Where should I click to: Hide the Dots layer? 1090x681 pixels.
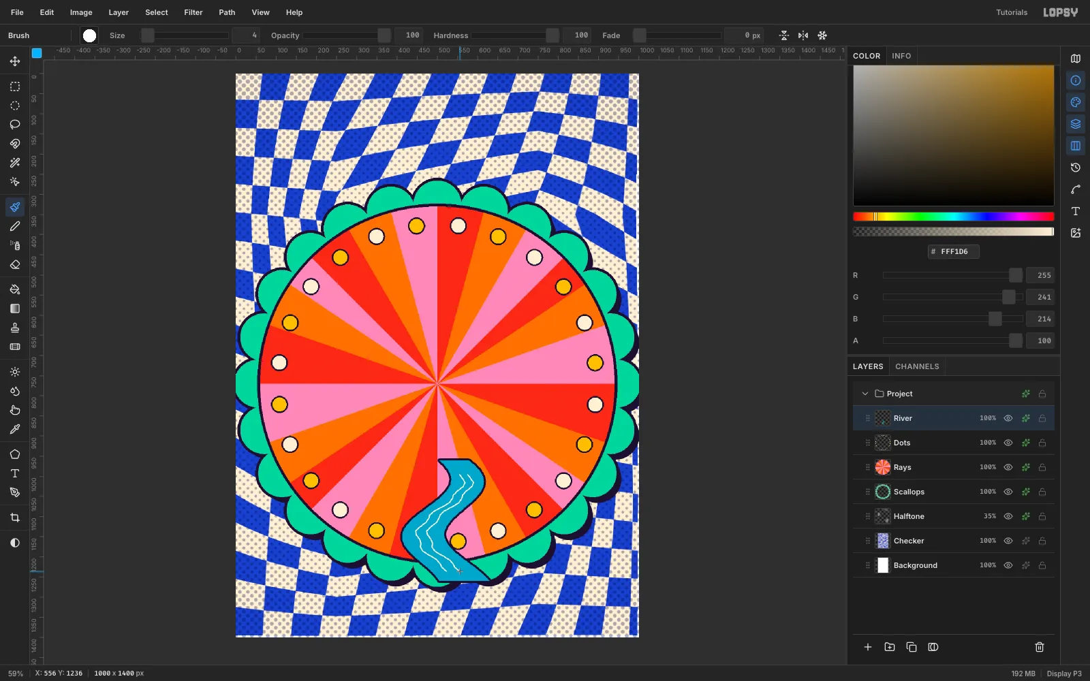tap(1008, 443)
